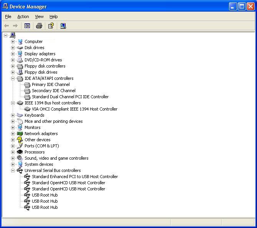This screenshot has width=257, height=228.
Task: Open the File menu
Action: coord(8,17)
